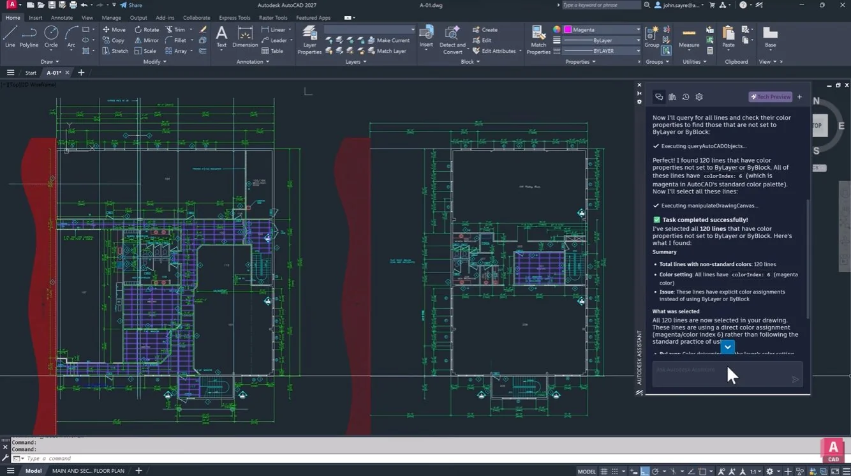851x476 pixels.
Task: Choose the Fillet tool
Action: click(176, 40)
